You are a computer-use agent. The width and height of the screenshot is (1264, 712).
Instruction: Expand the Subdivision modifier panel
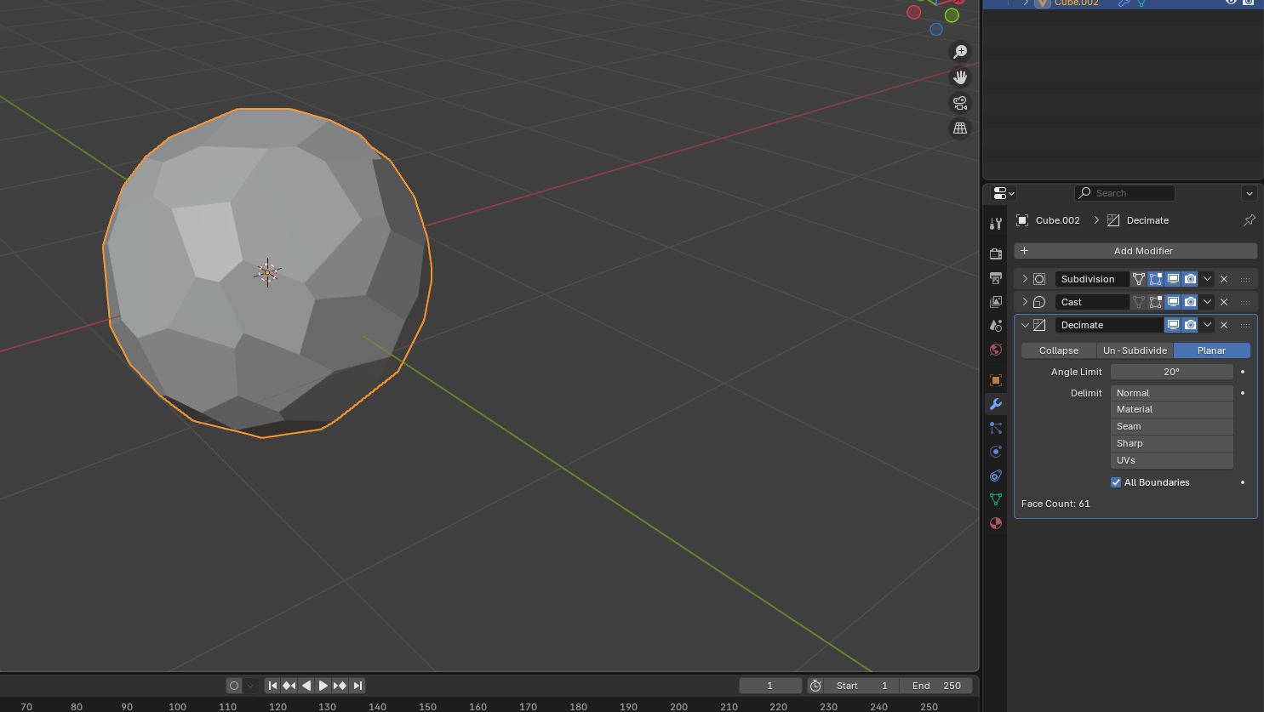pyautogui.click(x=1025, y=279)
